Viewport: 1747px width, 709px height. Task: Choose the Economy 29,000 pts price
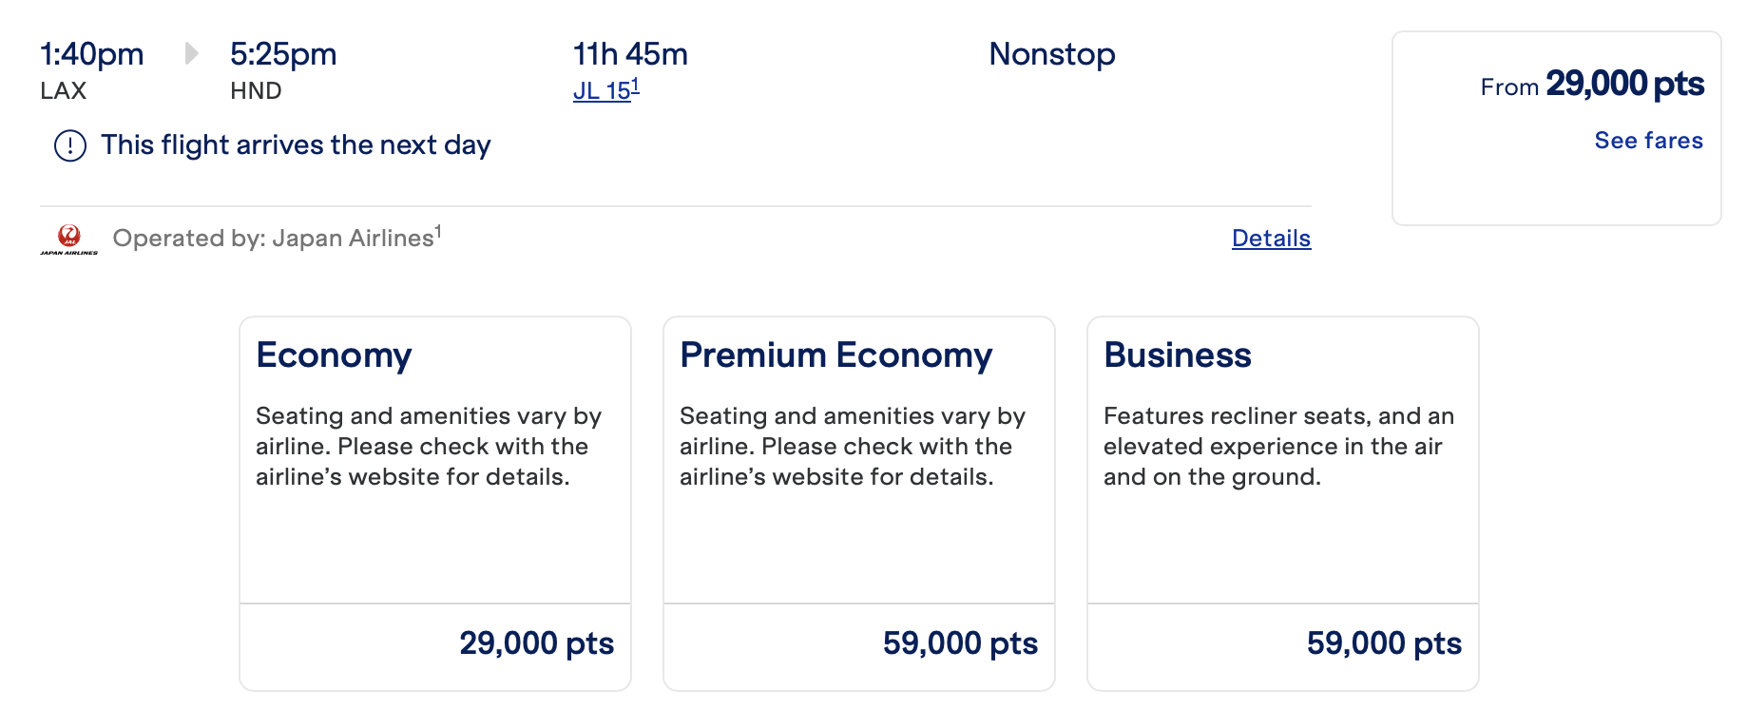point(536,643)
